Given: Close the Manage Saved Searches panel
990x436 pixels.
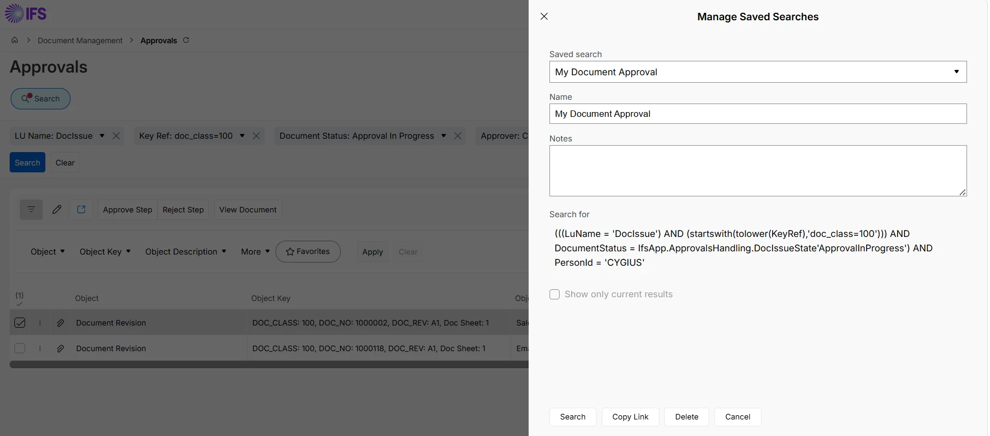Looking at the screenshot, I should (544, 17).
